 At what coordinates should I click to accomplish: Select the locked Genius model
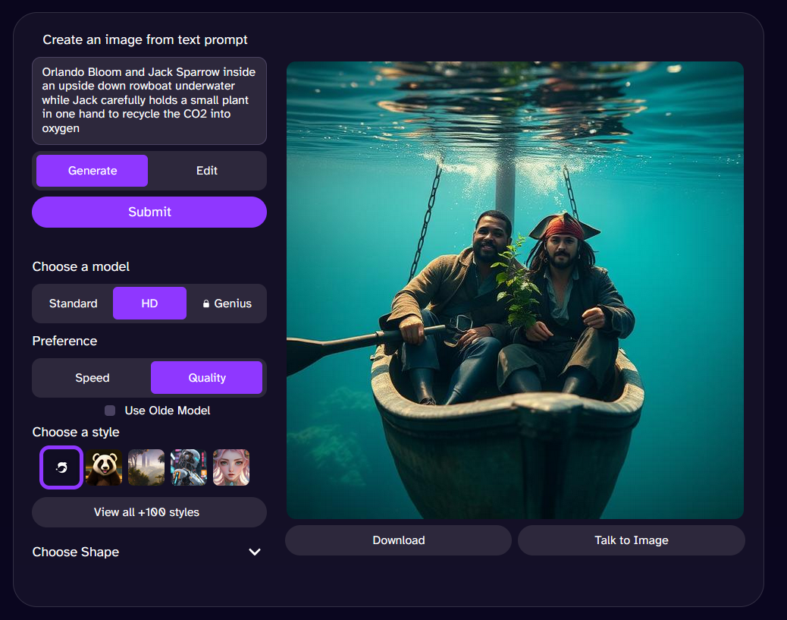click(227, 304)
